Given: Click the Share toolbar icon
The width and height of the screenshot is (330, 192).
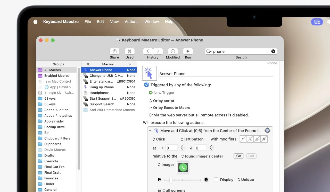Looking at the screenshot, I should pyautogui.click(x=114, y=51).
